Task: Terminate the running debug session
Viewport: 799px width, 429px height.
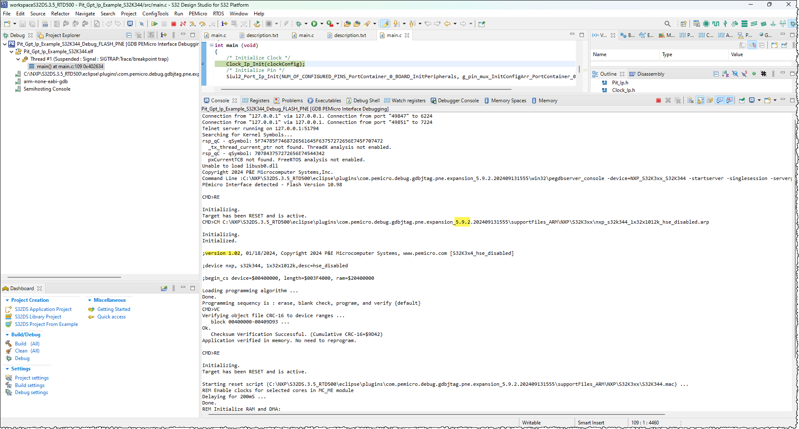Action: [174, 24]
